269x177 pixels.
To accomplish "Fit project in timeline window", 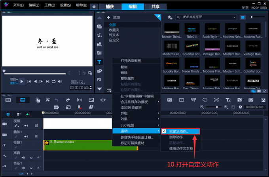I will click(x=233, y=107).
